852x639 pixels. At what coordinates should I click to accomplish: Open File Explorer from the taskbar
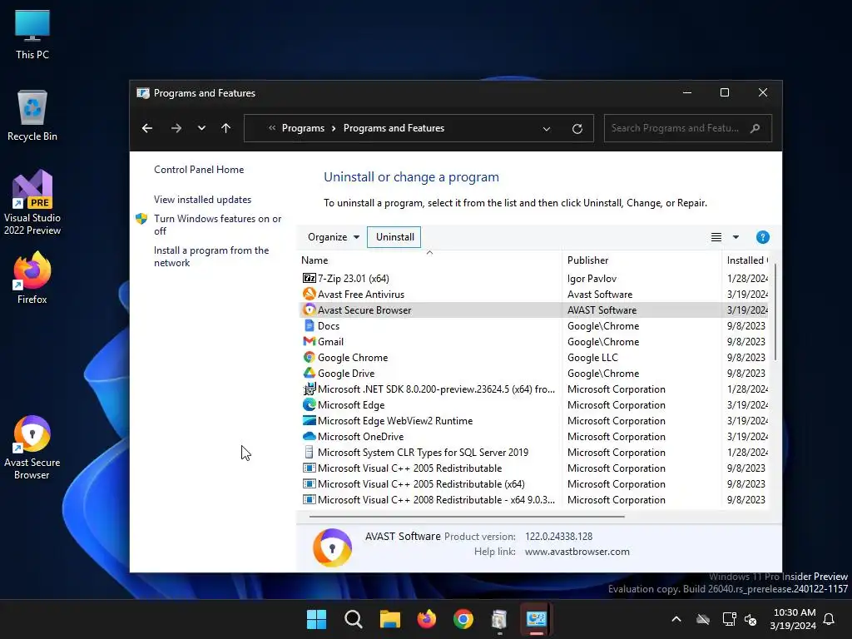click(x=389, y=619)
